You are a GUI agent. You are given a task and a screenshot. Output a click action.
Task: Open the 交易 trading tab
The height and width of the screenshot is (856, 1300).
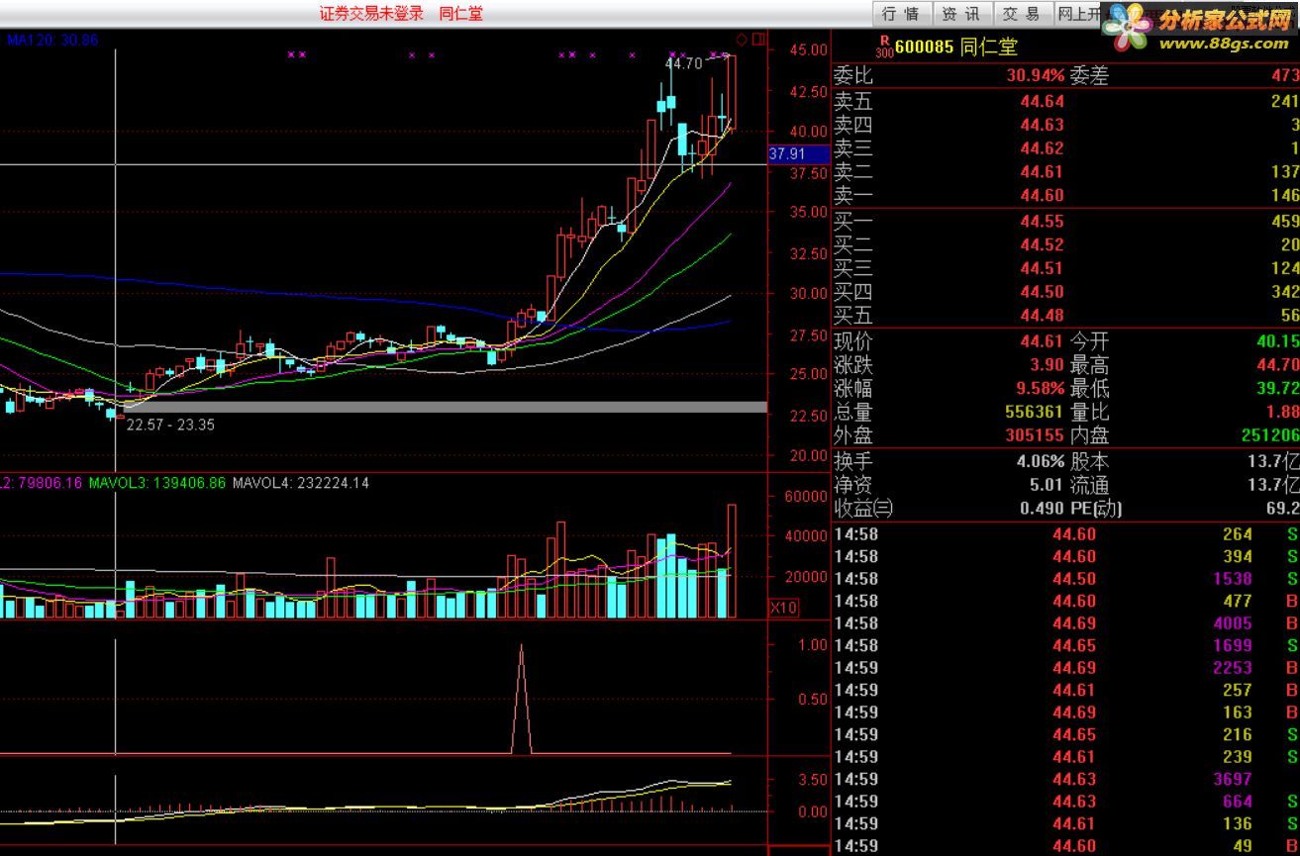[x=1021, y=14]
